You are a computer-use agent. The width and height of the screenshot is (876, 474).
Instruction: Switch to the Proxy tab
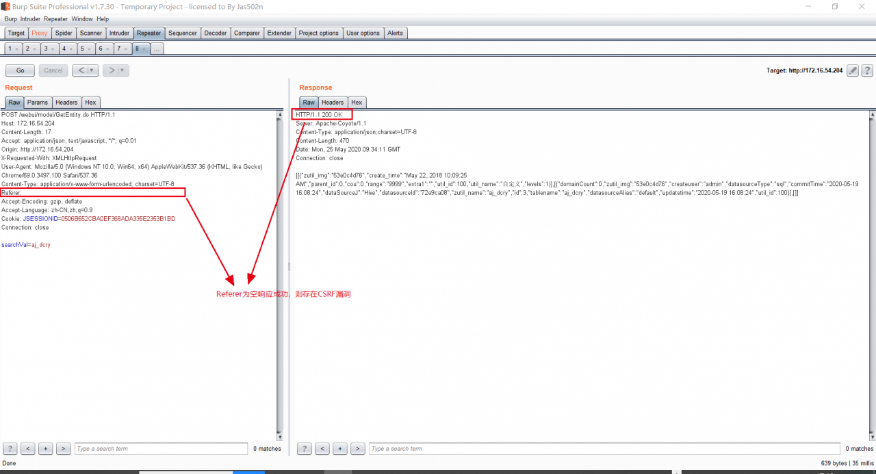[40, 33]
